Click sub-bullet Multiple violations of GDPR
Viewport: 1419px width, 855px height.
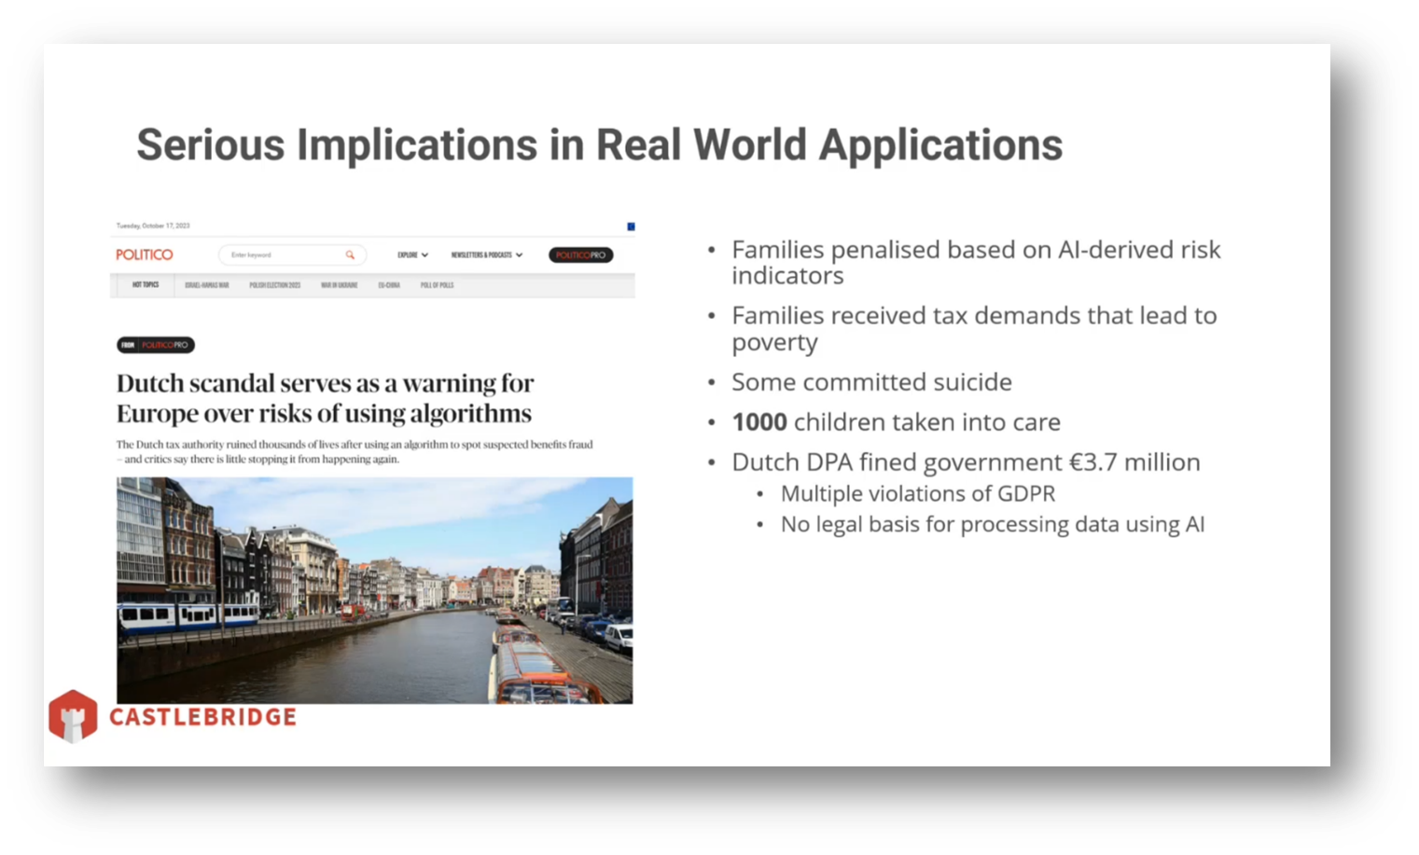click(x=918, y=493)
